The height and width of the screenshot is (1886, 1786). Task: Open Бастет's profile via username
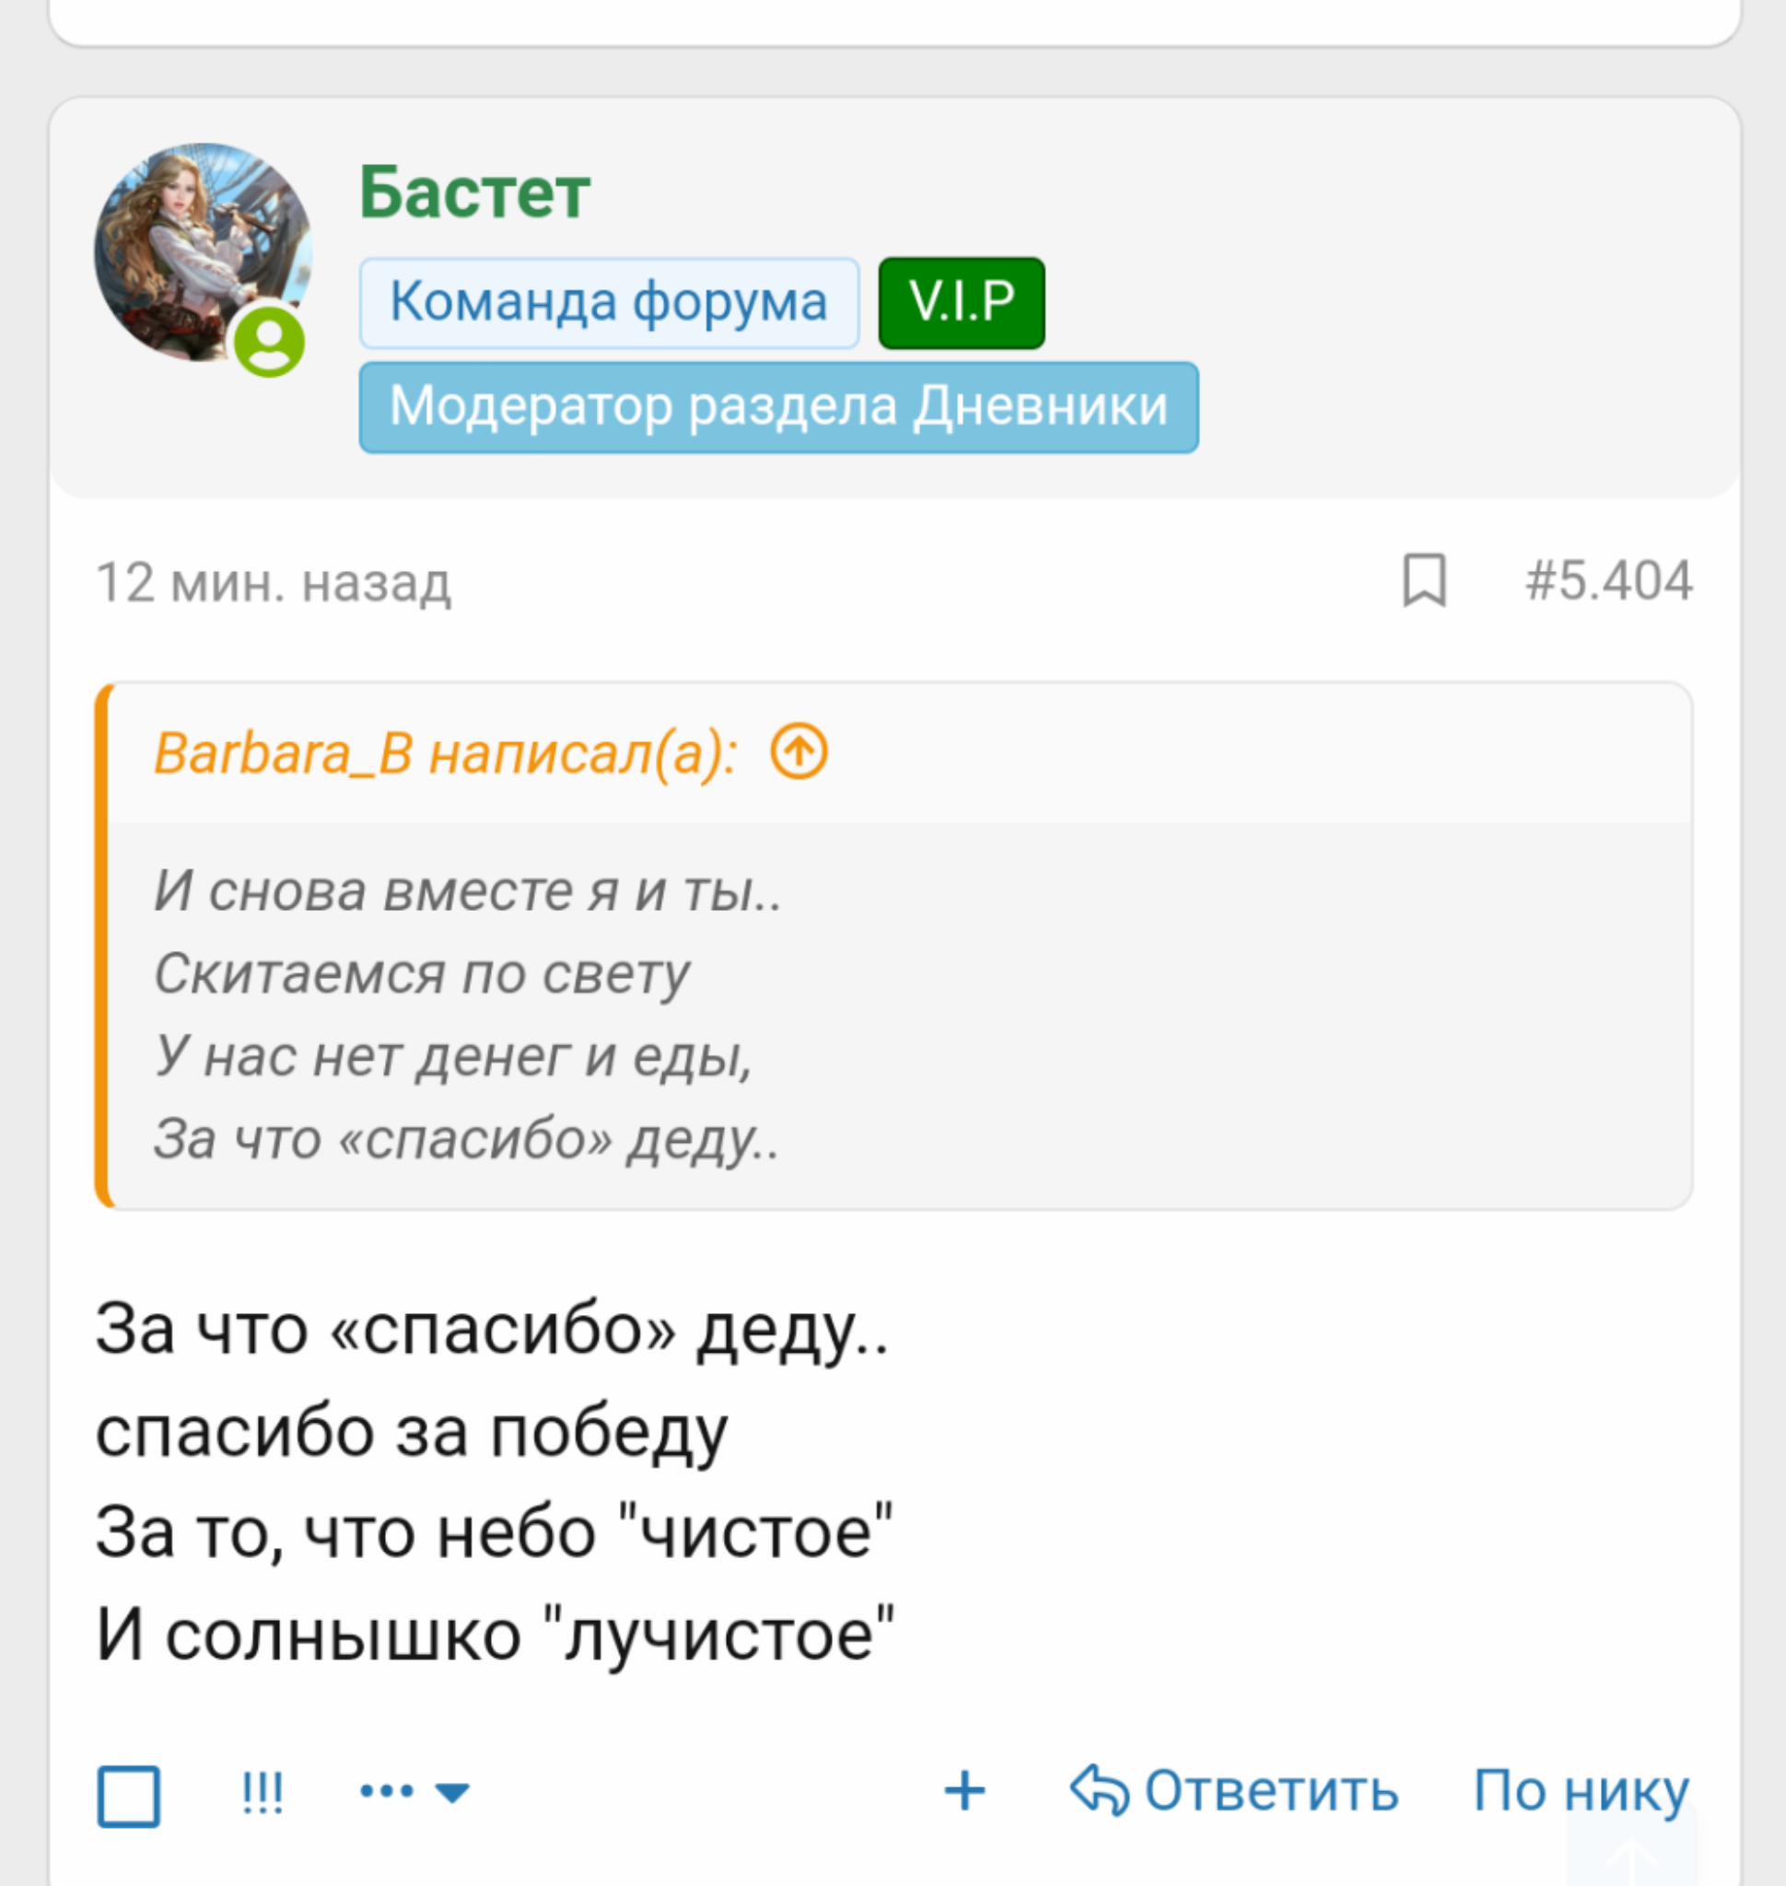point(474,192)
